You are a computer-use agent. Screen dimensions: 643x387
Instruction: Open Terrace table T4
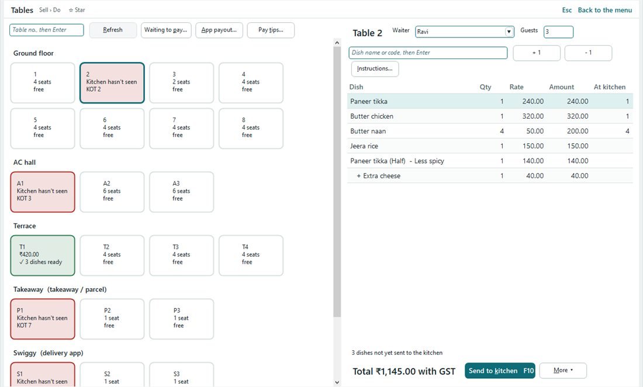tap(251, 255)
